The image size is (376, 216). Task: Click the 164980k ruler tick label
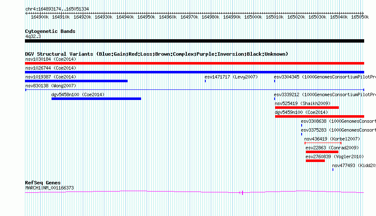(210, 17)
